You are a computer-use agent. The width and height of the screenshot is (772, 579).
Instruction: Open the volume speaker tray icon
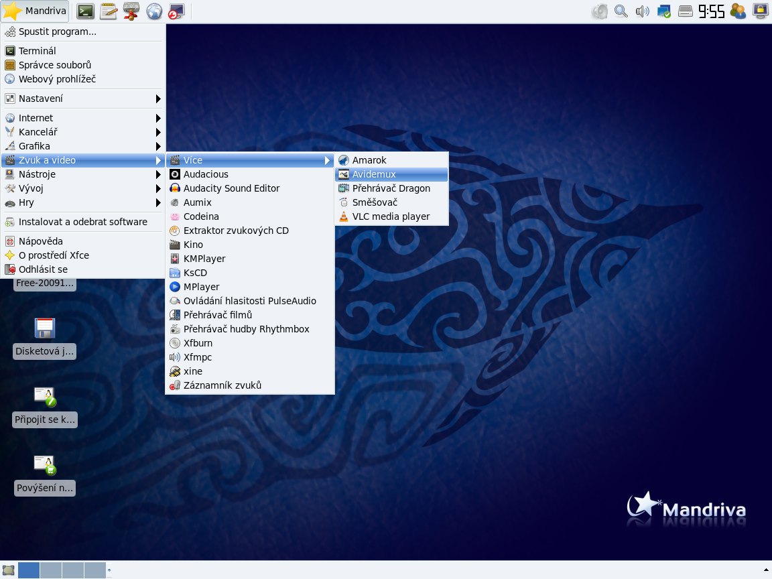click(x=643, y=11)
